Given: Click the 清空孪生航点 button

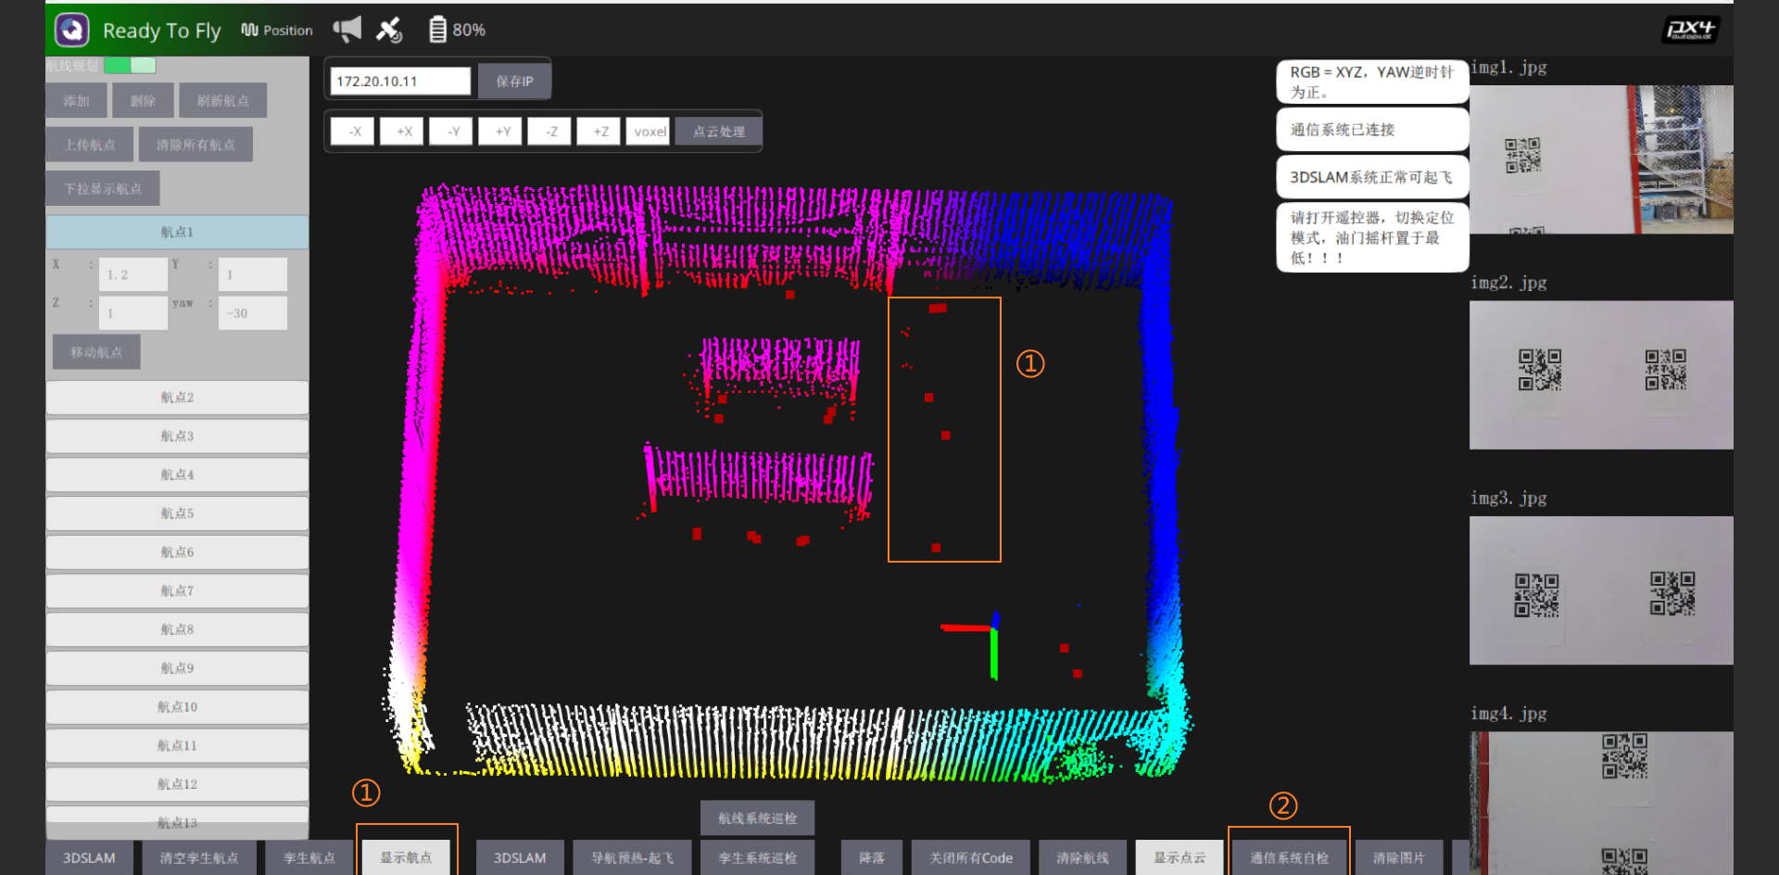Looking at the screenshot, I should (x=199, y=857).
